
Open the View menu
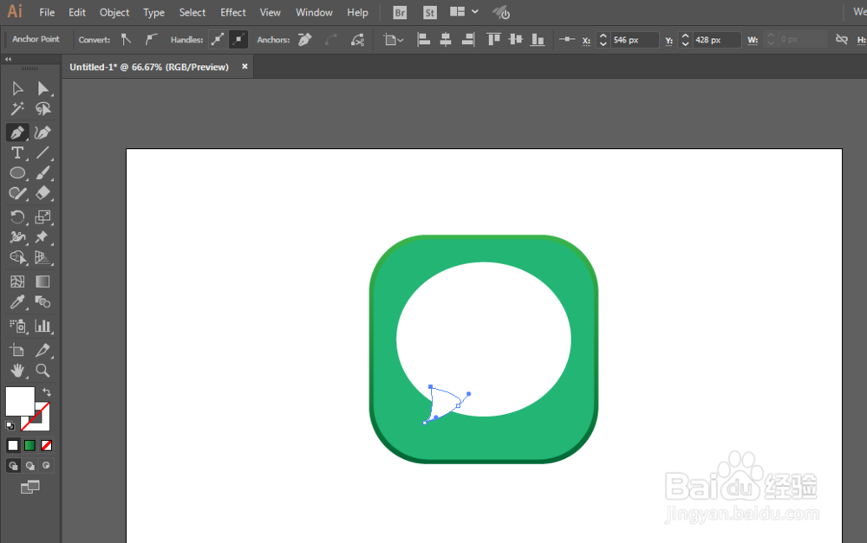click(270, 12)
